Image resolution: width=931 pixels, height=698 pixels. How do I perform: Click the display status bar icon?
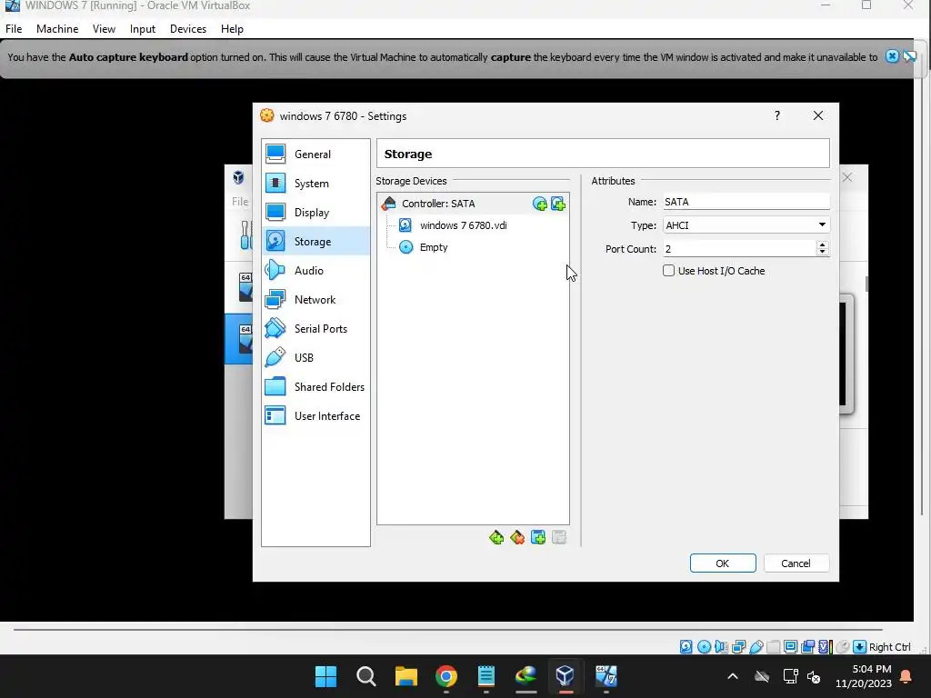[x=790, y=647]
